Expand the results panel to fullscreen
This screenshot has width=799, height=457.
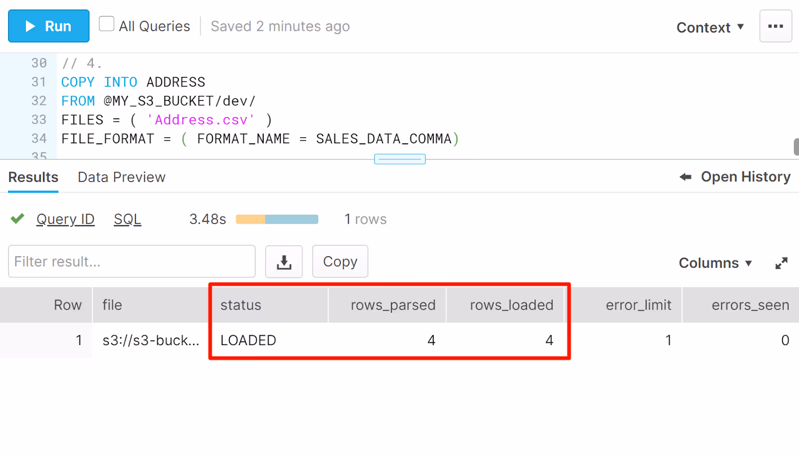click(x=782, y=263)
